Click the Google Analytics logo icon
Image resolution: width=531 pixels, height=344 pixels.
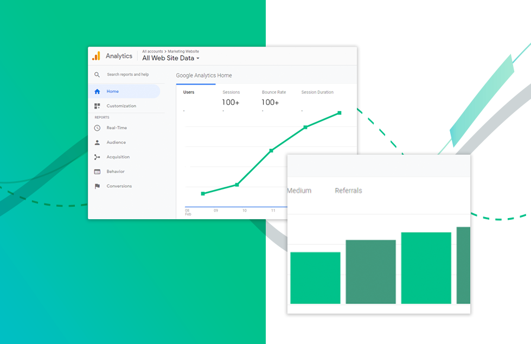96,56
